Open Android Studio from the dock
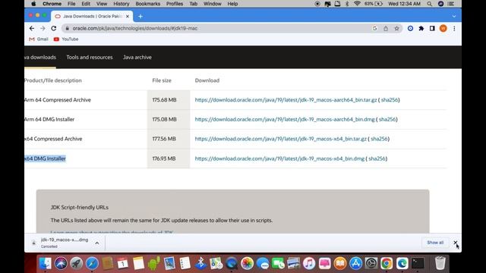The height and width of the screenshot is (273, 486). coord(153,263)
